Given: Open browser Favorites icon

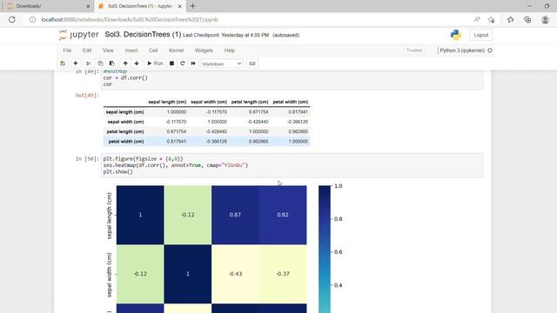Looking at the screenshot, I should [x=511, y=19].
